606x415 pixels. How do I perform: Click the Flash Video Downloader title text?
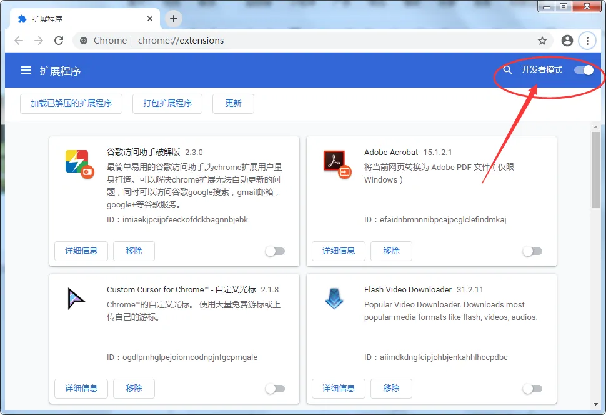[x=408, y=290]
